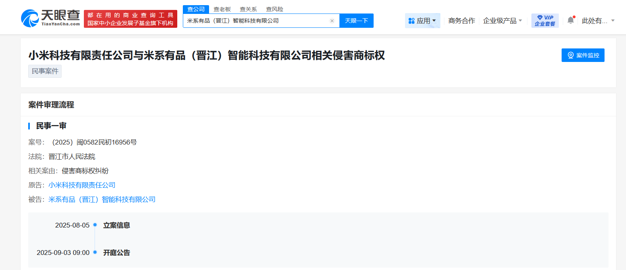Click case cause 侵害商标权纠纷

click(85, 171)
